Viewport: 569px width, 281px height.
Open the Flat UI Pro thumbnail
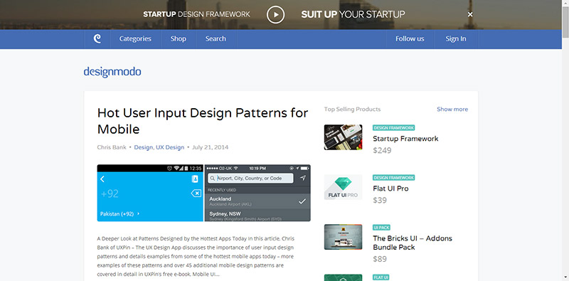343,187
